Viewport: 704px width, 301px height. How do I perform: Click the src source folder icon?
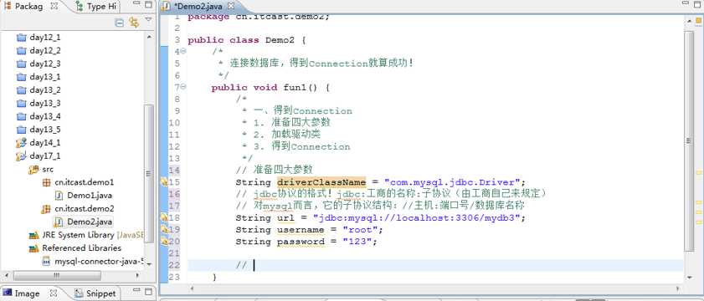[33, 169]
